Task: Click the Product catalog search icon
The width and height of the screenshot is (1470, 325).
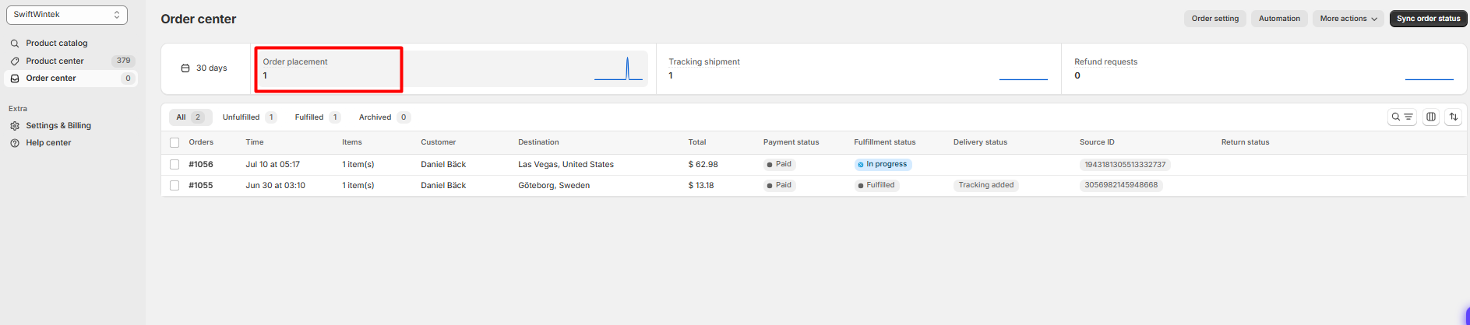Action: click(15, 44)
